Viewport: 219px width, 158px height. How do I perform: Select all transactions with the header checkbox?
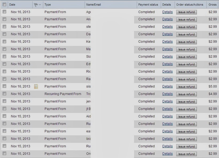click(x=4, y=5)
